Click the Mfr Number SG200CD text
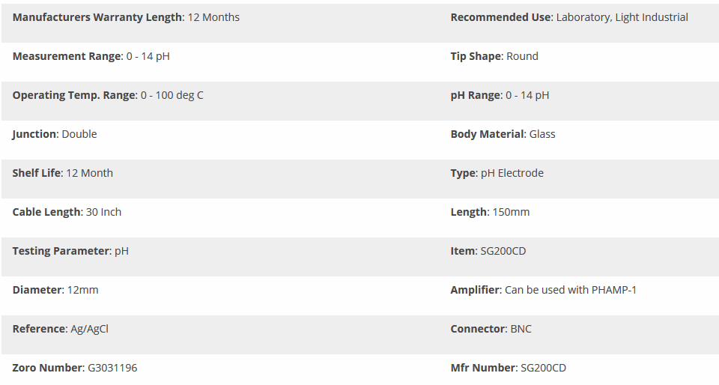Image resolution: width=719 pixels, height=385 pixels. pos(509,368)
